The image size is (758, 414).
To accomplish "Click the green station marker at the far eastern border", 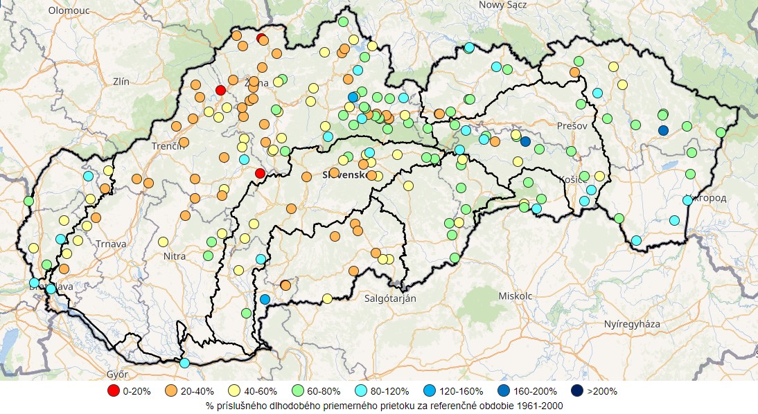I will coord(721,132).
